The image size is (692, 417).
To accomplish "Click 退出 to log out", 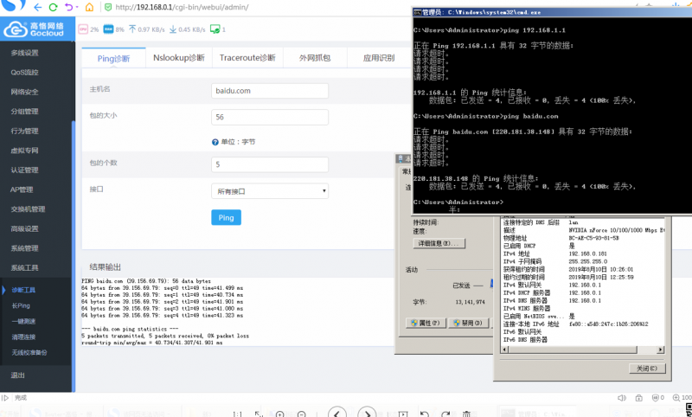I will click(x=17, y=375).
